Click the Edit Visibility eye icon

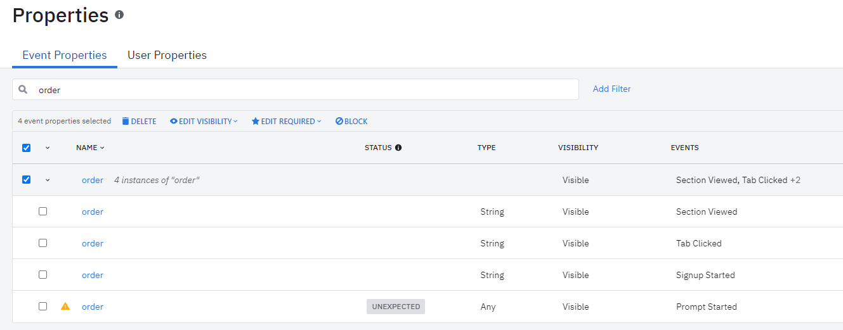[x=173, y=121]
